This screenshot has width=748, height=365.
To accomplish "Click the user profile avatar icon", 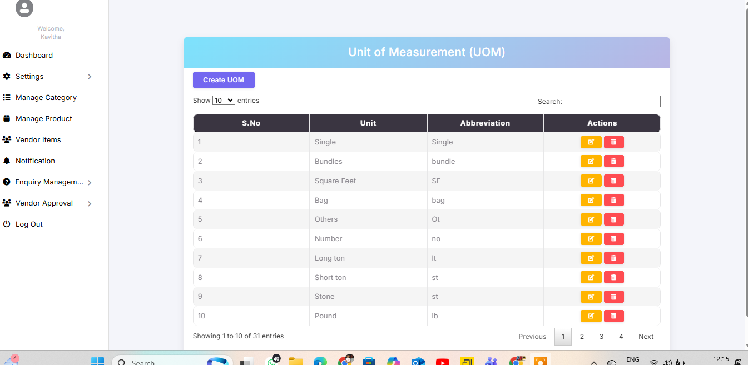I will tap(24, 8).
